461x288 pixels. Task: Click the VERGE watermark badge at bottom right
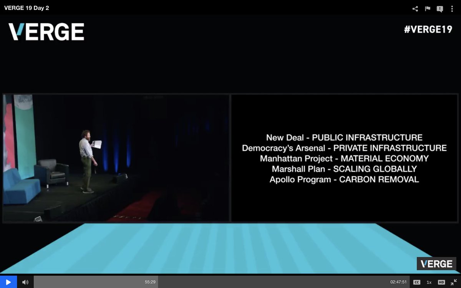[436, 264]
